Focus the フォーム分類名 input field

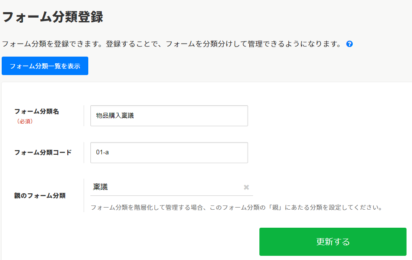click(169, 116)
